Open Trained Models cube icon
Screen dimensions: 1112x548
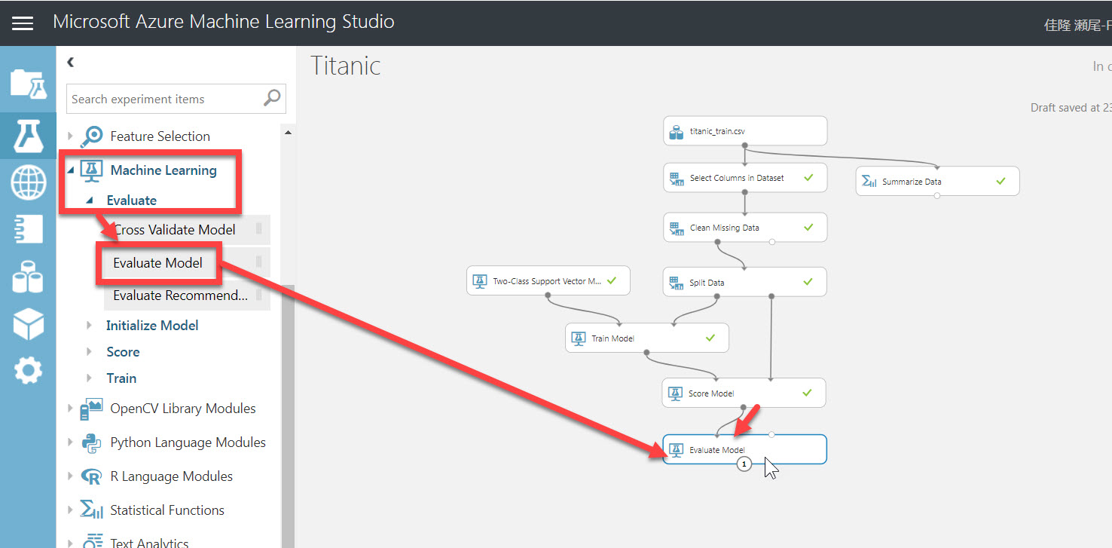(x=29, y=324)
